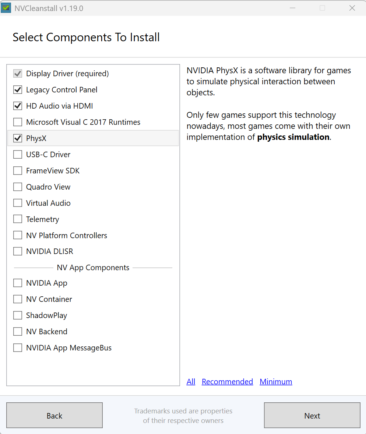Check the Virtual Audio component
Image resolution: width=366 pixels, height=434 pixels.
click(17, 203)
